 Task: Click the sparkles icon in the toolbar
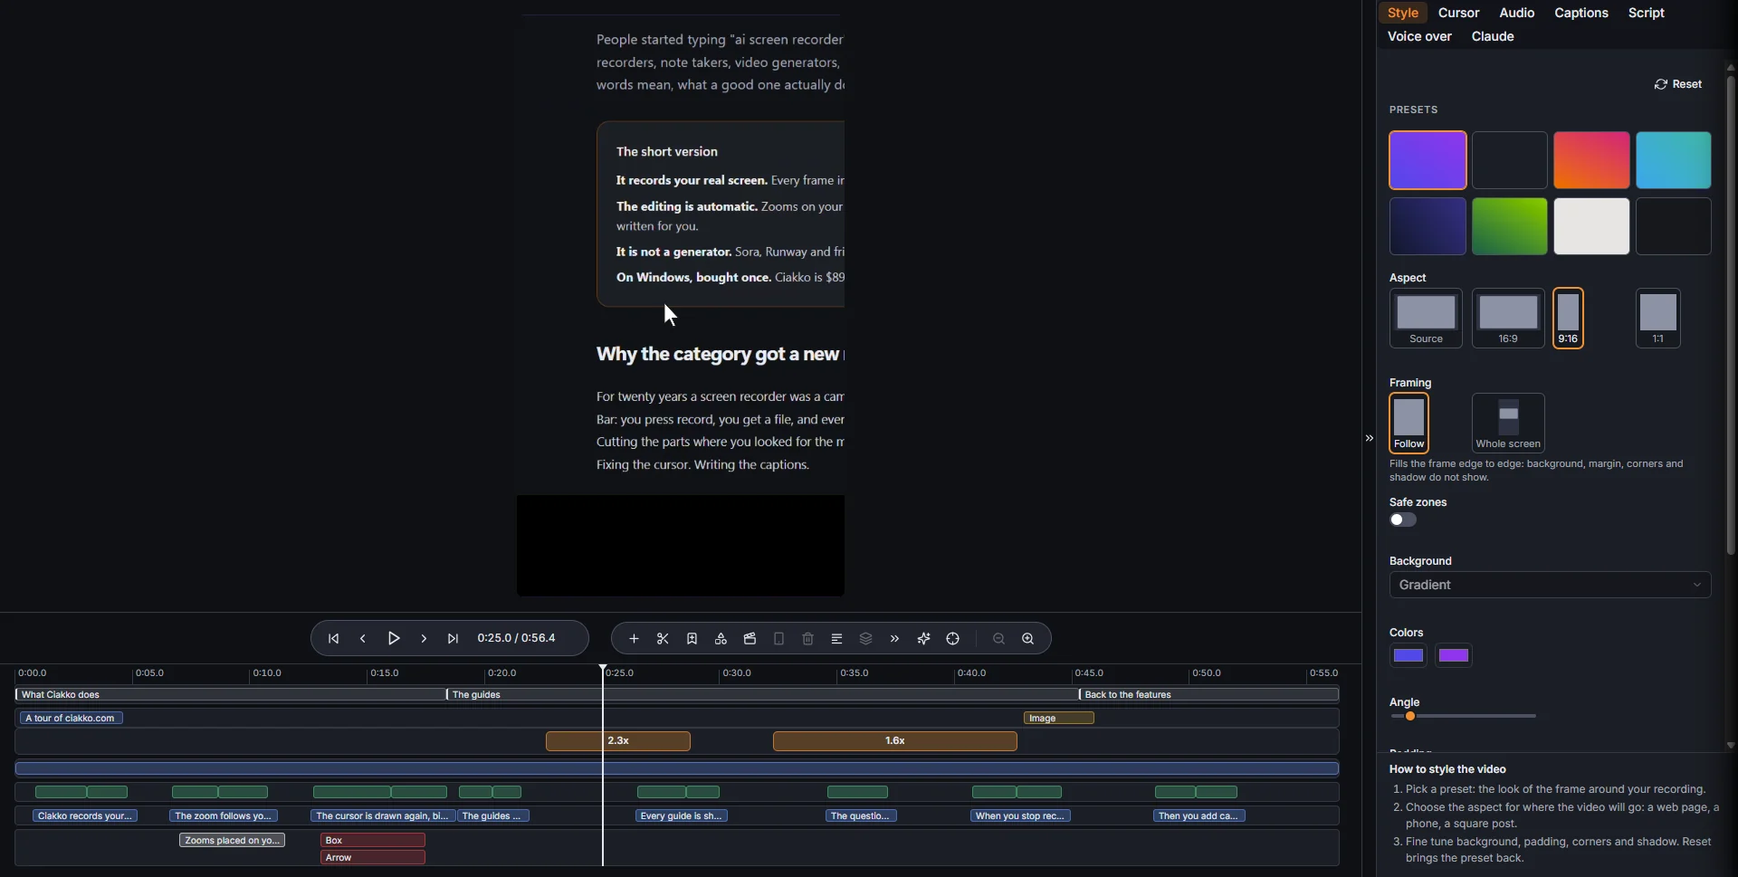(923, 639)
